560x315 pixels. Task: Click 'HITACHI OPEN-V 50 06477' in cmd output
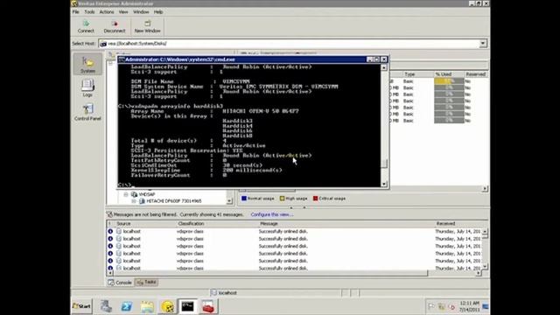(261, 111)
